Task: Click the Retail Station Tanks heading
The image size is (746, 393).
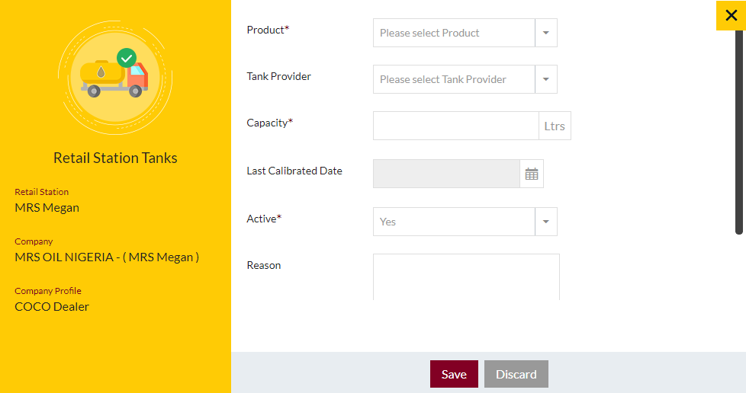Action: pos(115,158)
